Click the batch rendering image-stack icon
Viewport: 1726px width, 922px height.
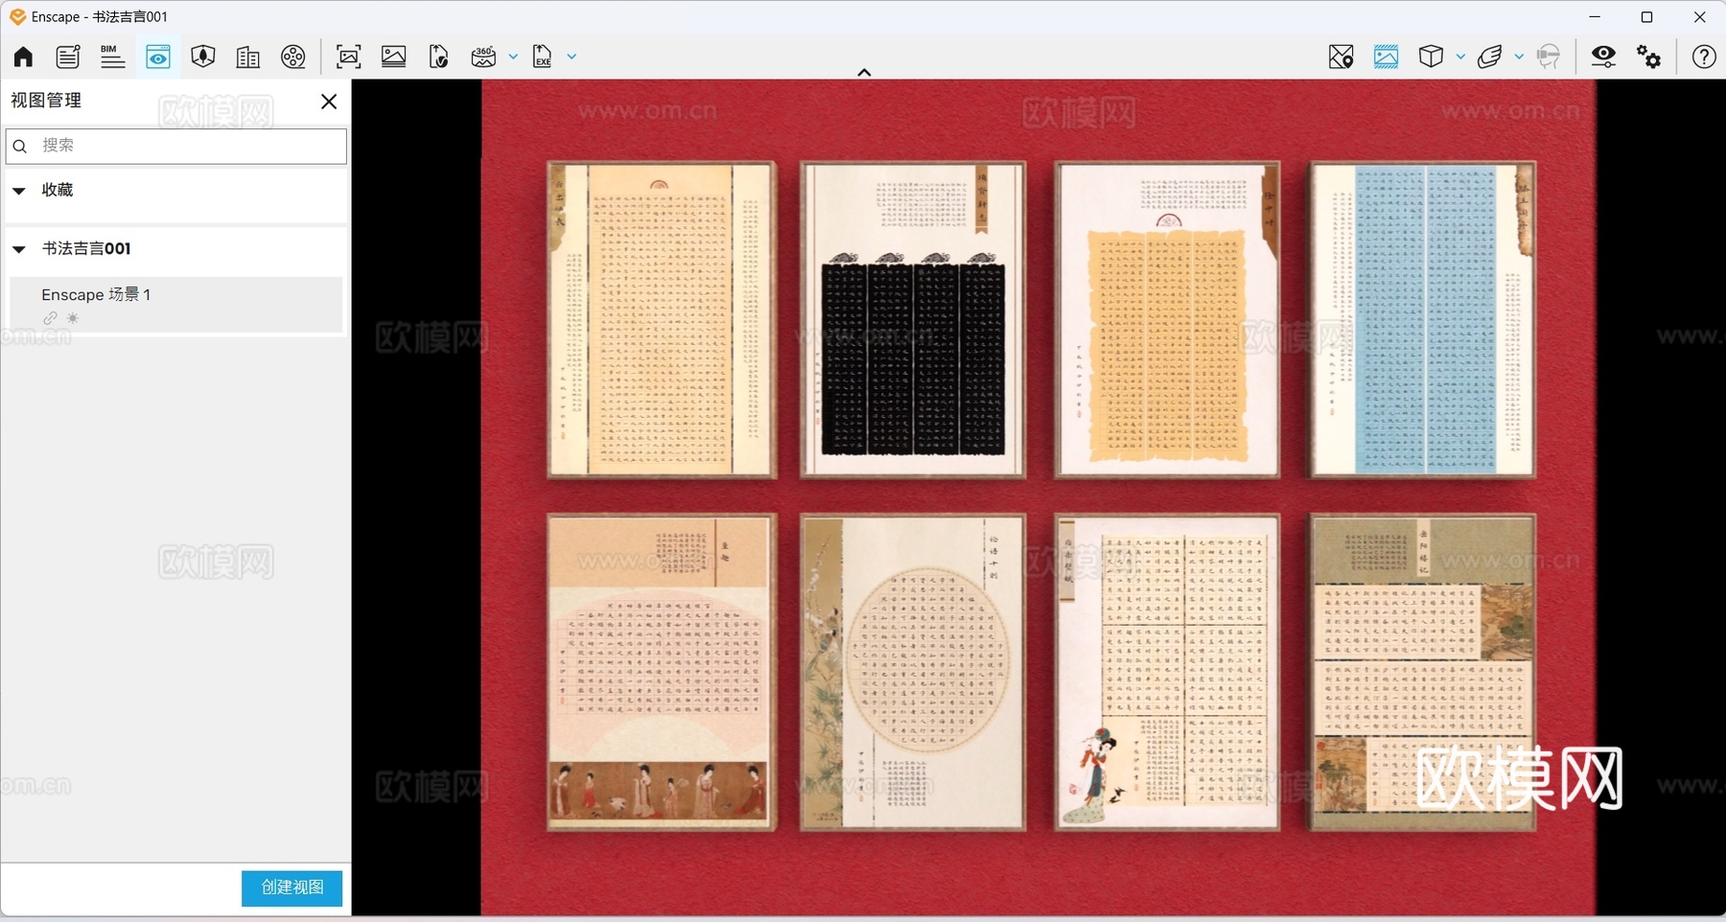pos(394,57)
